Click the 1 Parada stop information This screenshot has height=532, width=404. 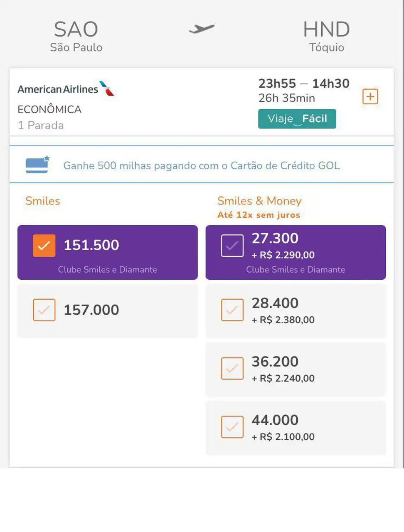tap(41, 125)
